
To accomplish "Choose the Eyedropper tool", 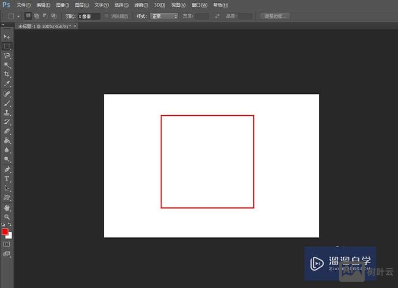I will point(7,84).
